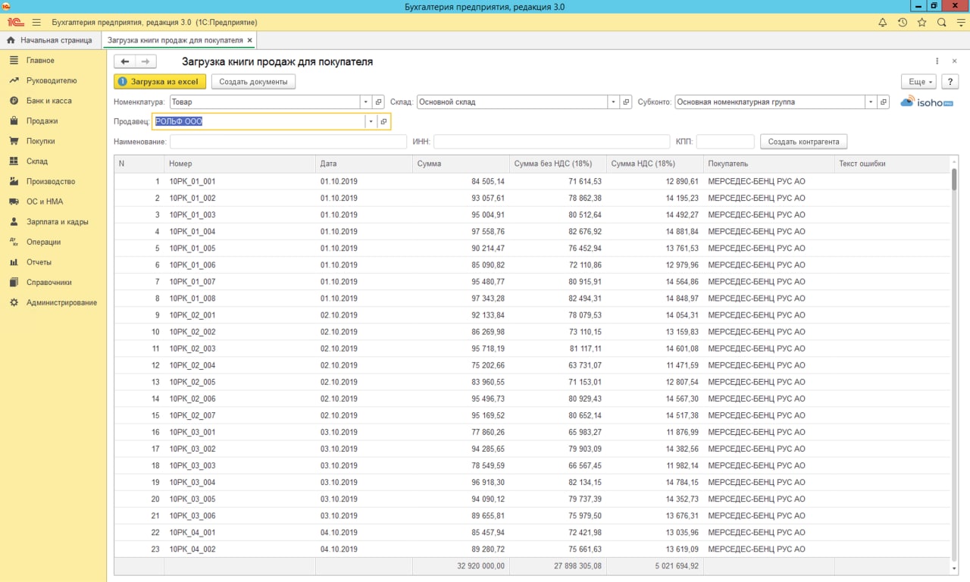This screenshot has height=582, width=970.
Task: Click the forward navigation arrow
Action: click(146, 61)
